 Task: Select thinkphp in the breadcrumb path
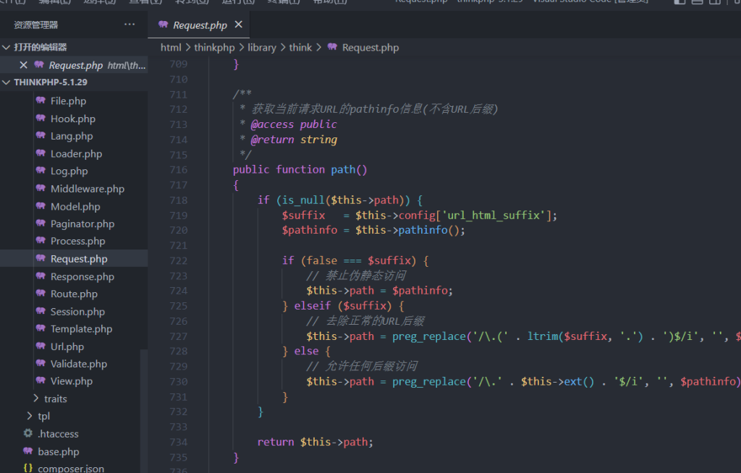coord(214,48)
